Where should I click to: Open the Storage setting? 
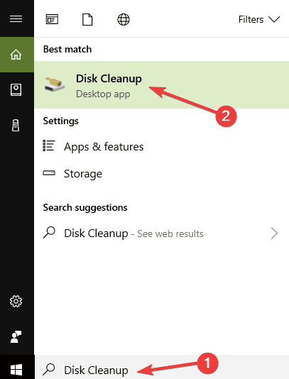[162, 174]
